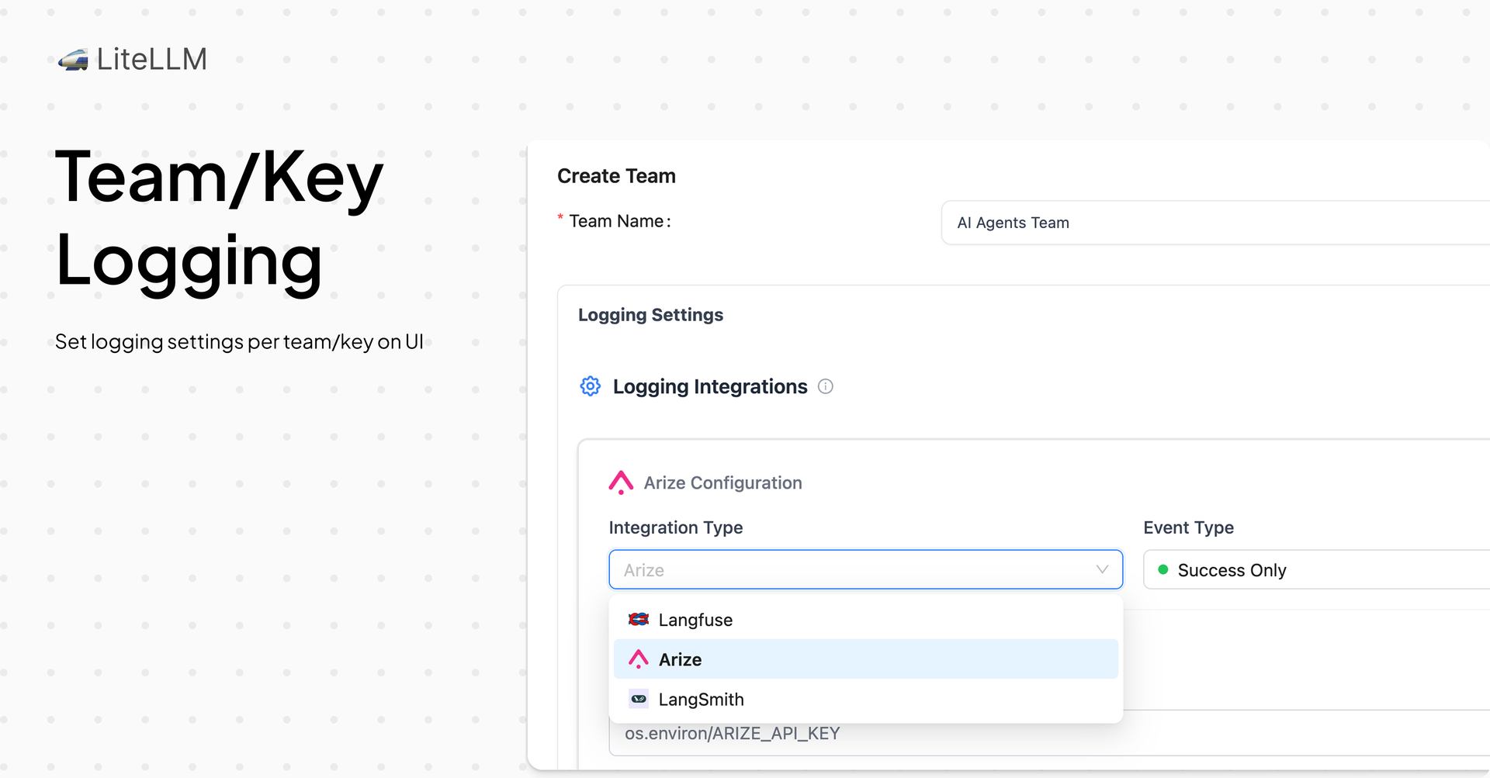Click the os.environ/ARIZE_API_KEY field
This screenshot has width=1490, height=778.
coord(733,733)
